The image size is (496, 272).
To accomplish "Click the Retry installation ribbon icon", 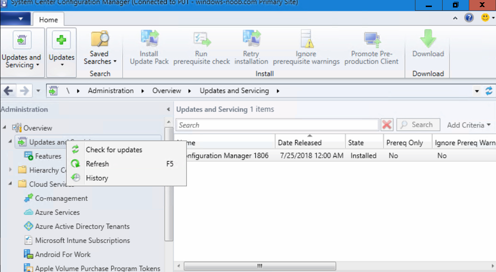I will pyautogui.click(x=252, y=38).
